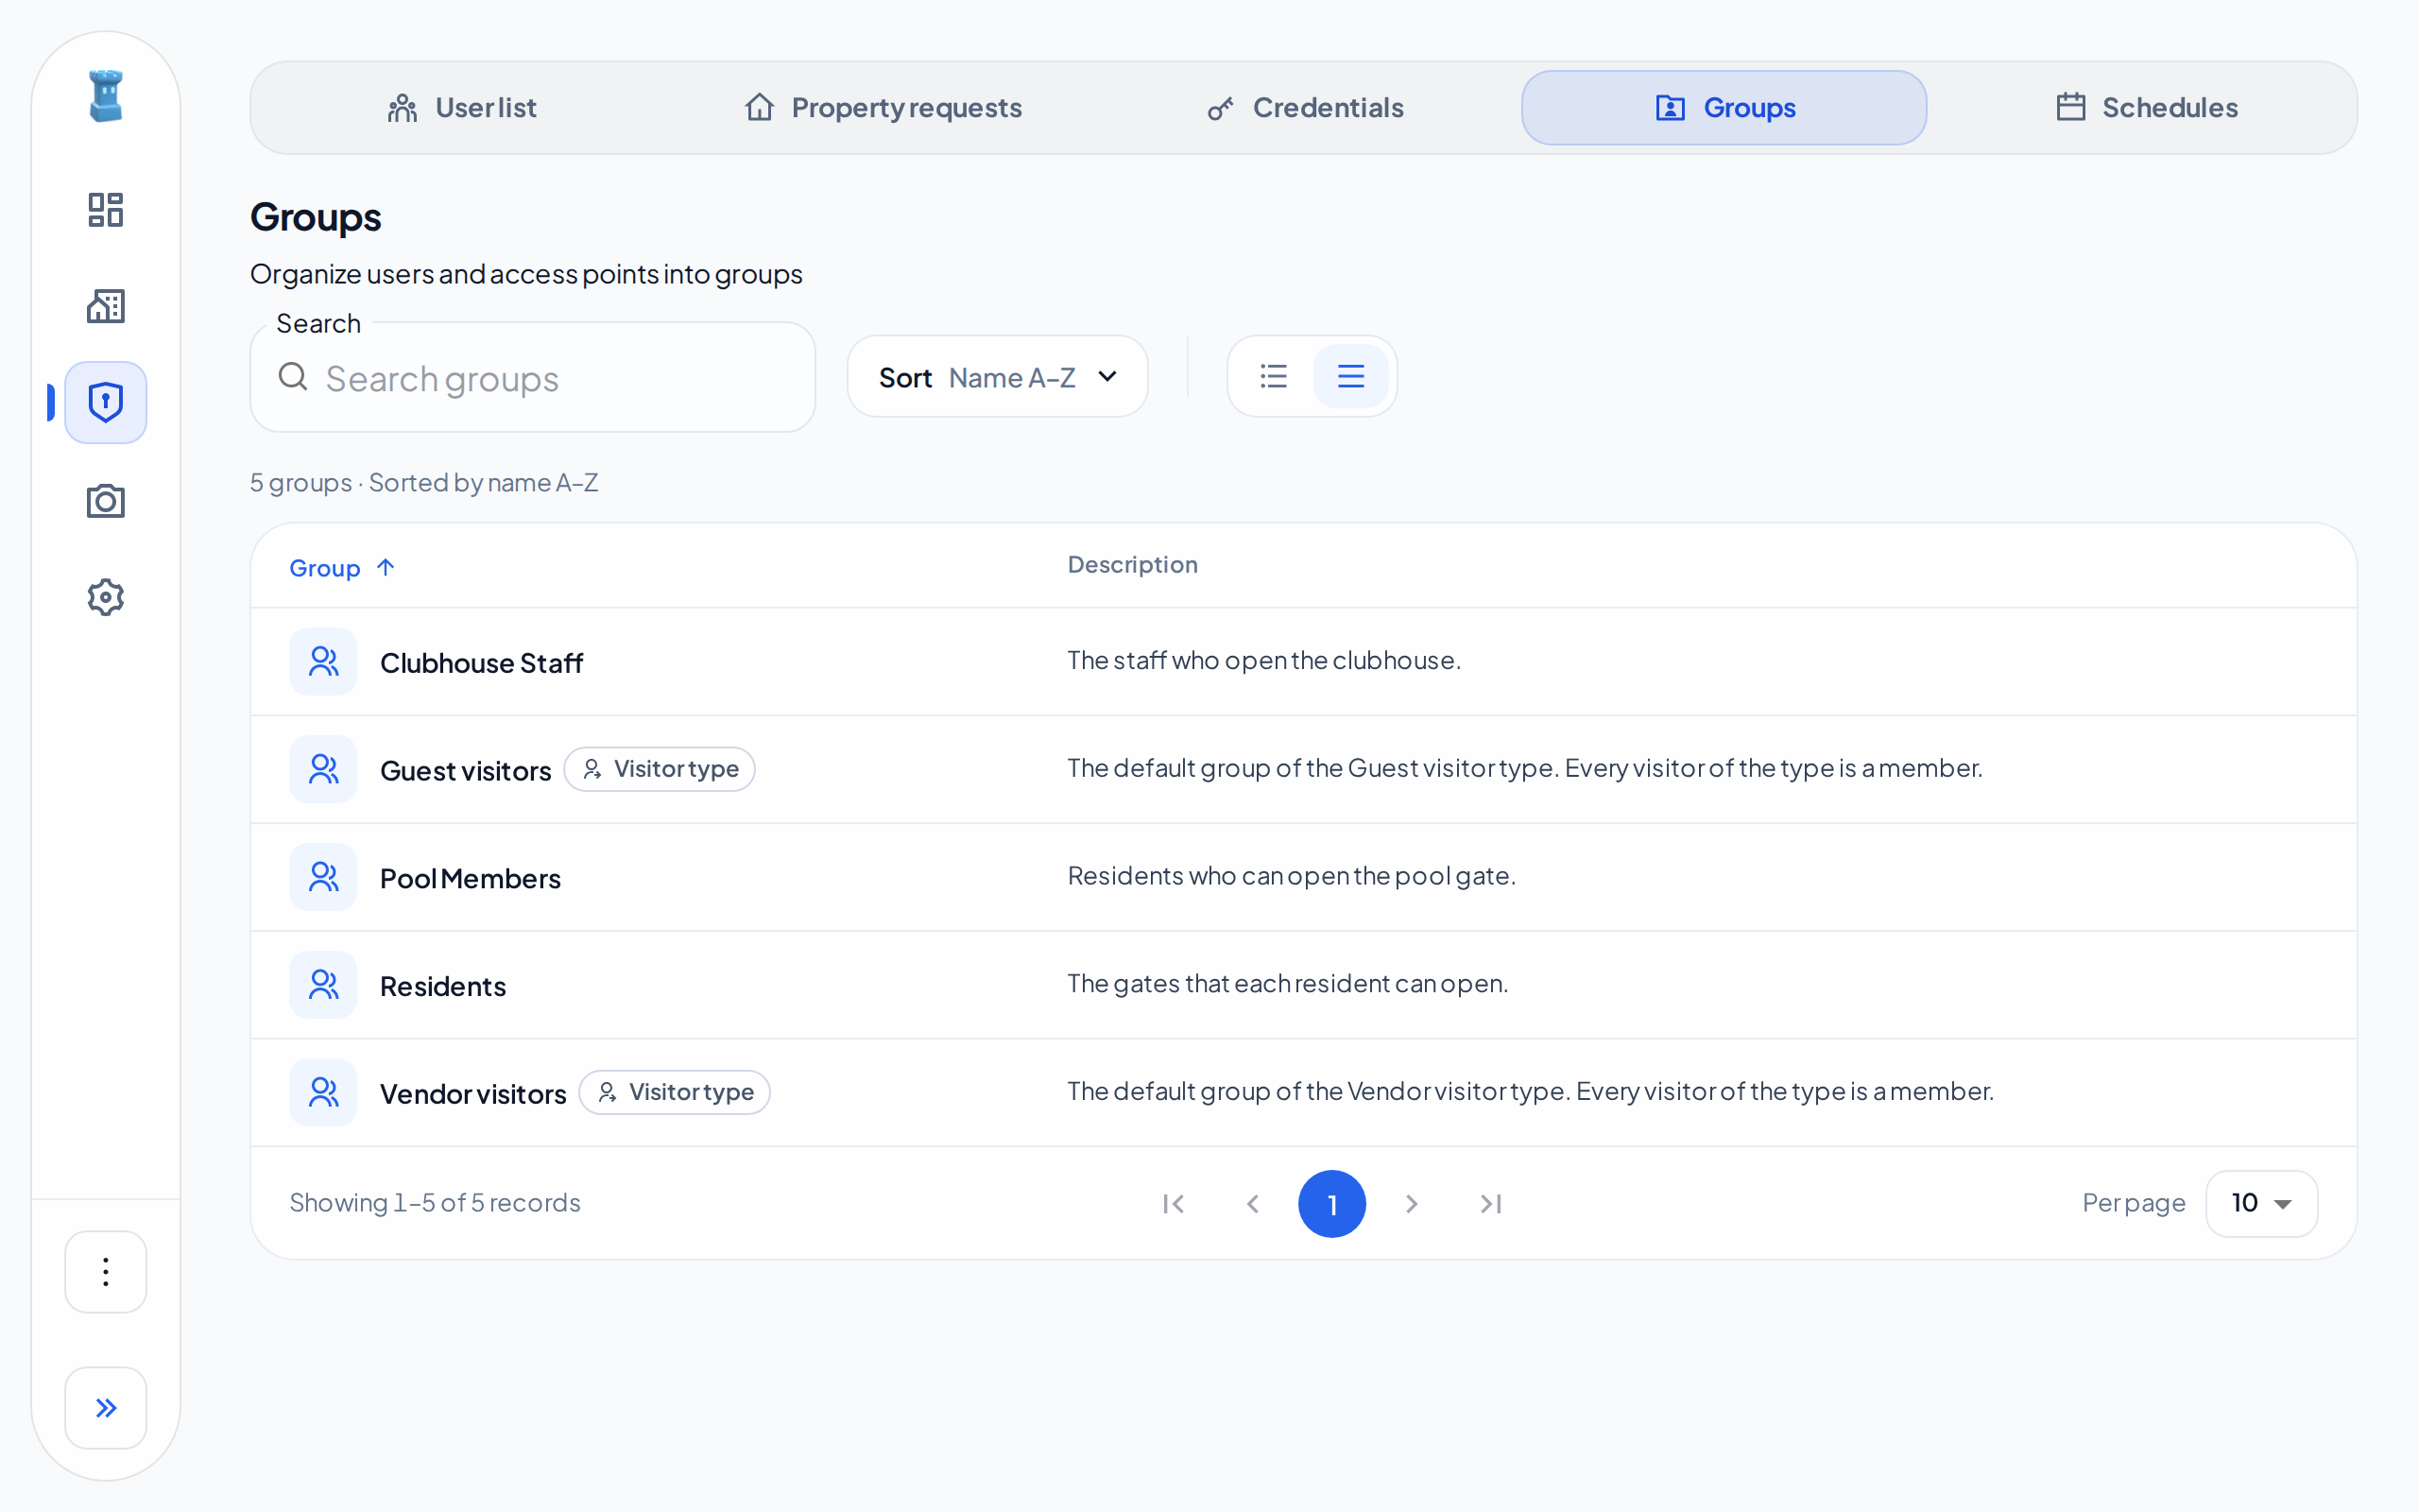2419x1512 pixels.
Task: Open the Guest visitors group name
Action: tap(466, 771)
